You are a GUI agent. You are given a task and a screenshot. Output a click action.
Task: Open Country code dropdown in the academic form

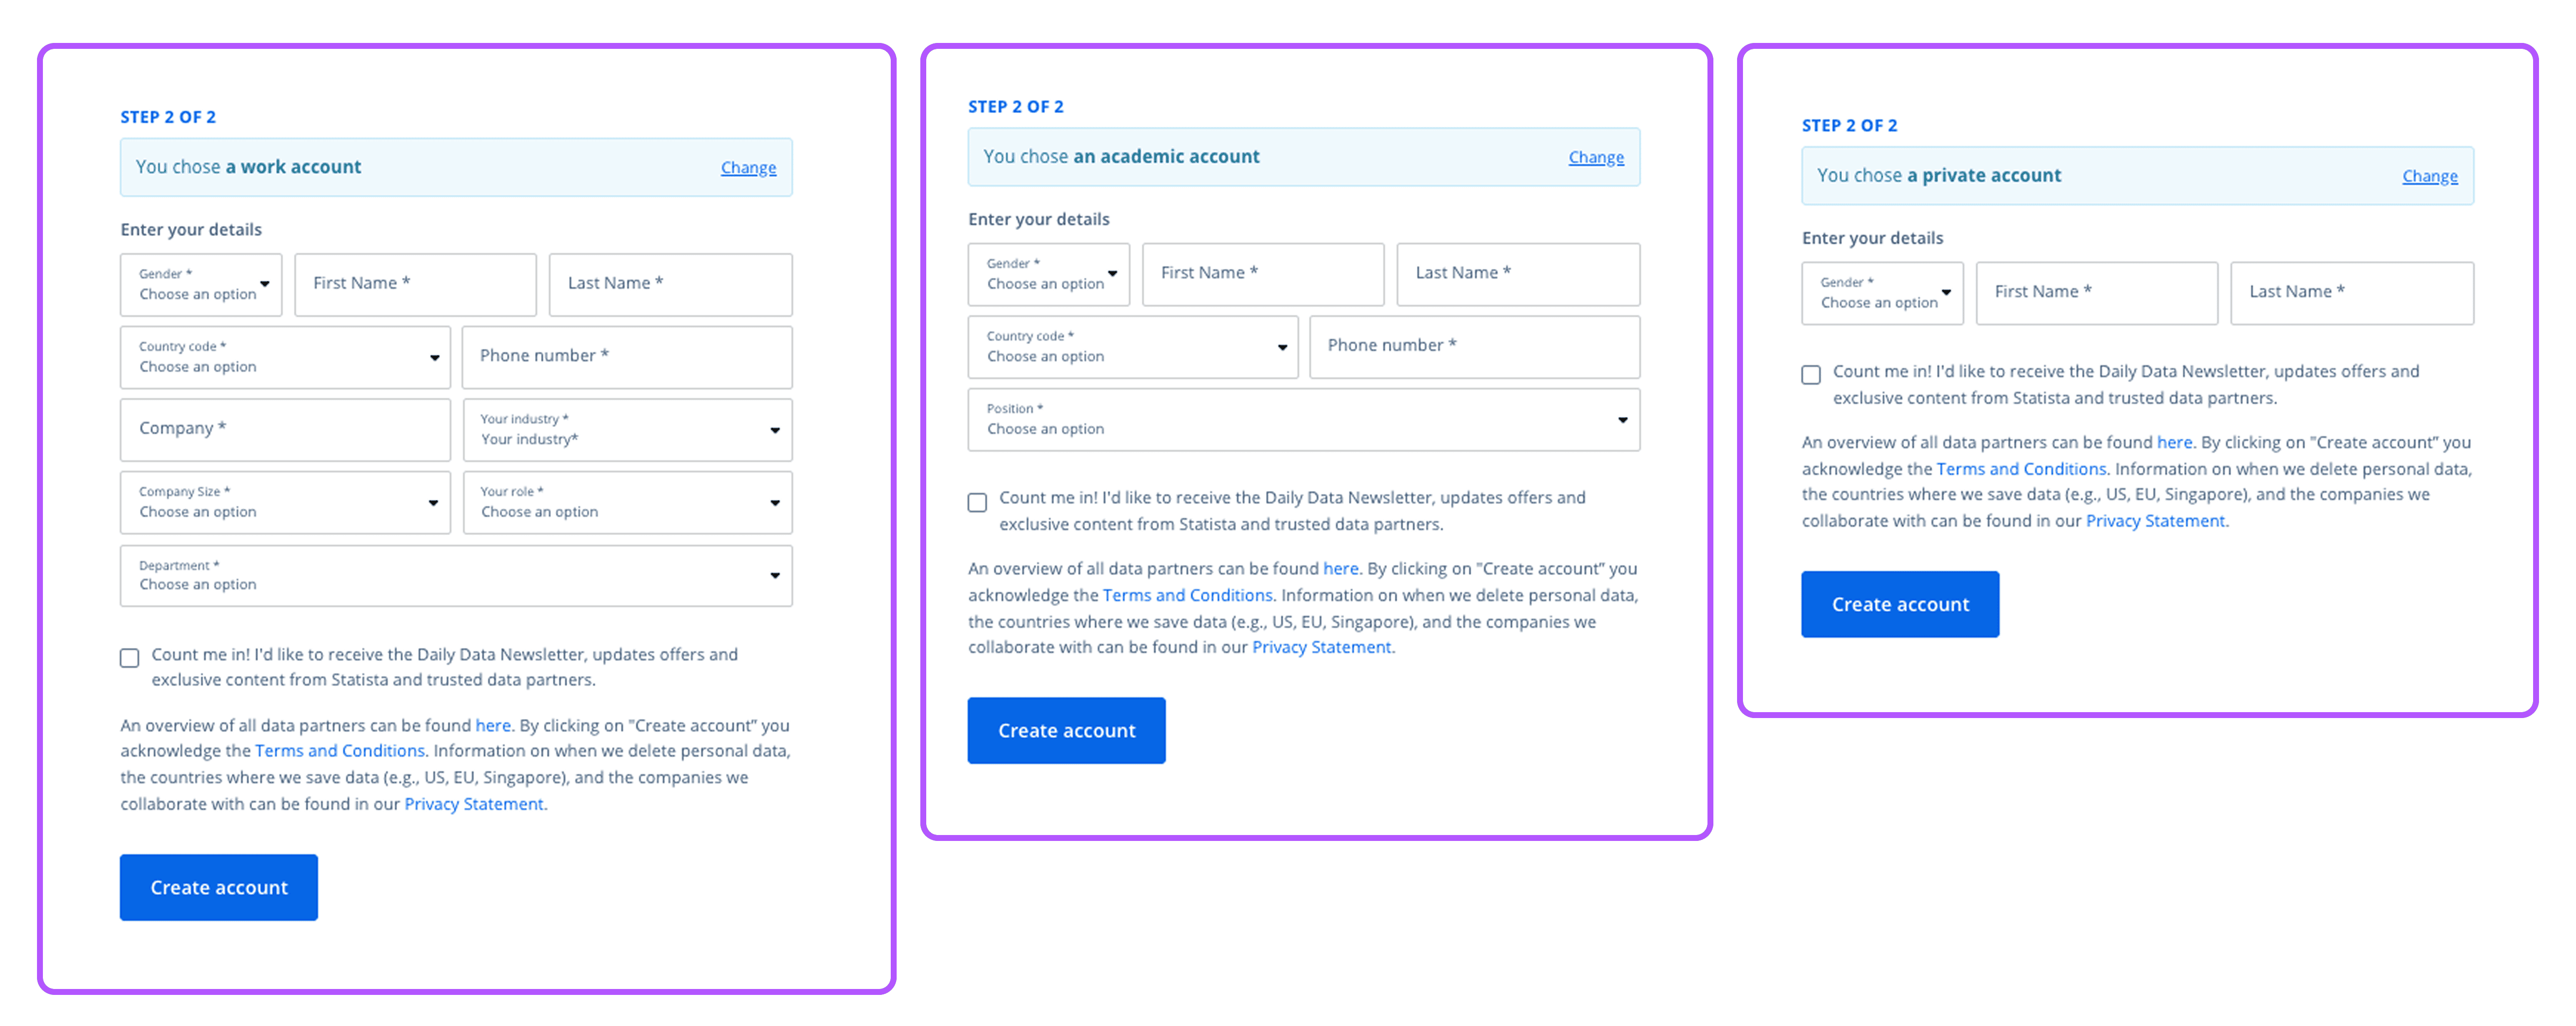pyautogui.click(x=1132, y=347)
